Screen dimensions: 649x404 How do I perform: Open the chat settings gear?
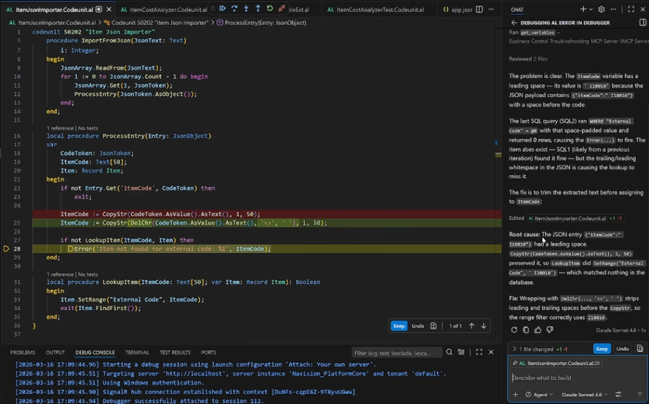point(601,9)
